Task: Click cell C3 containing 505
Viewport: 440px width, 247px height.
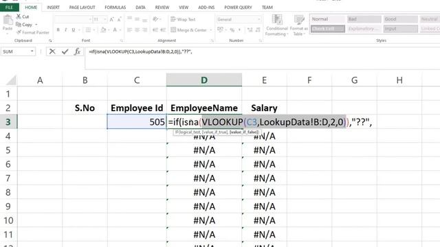Action: point(137,122)
